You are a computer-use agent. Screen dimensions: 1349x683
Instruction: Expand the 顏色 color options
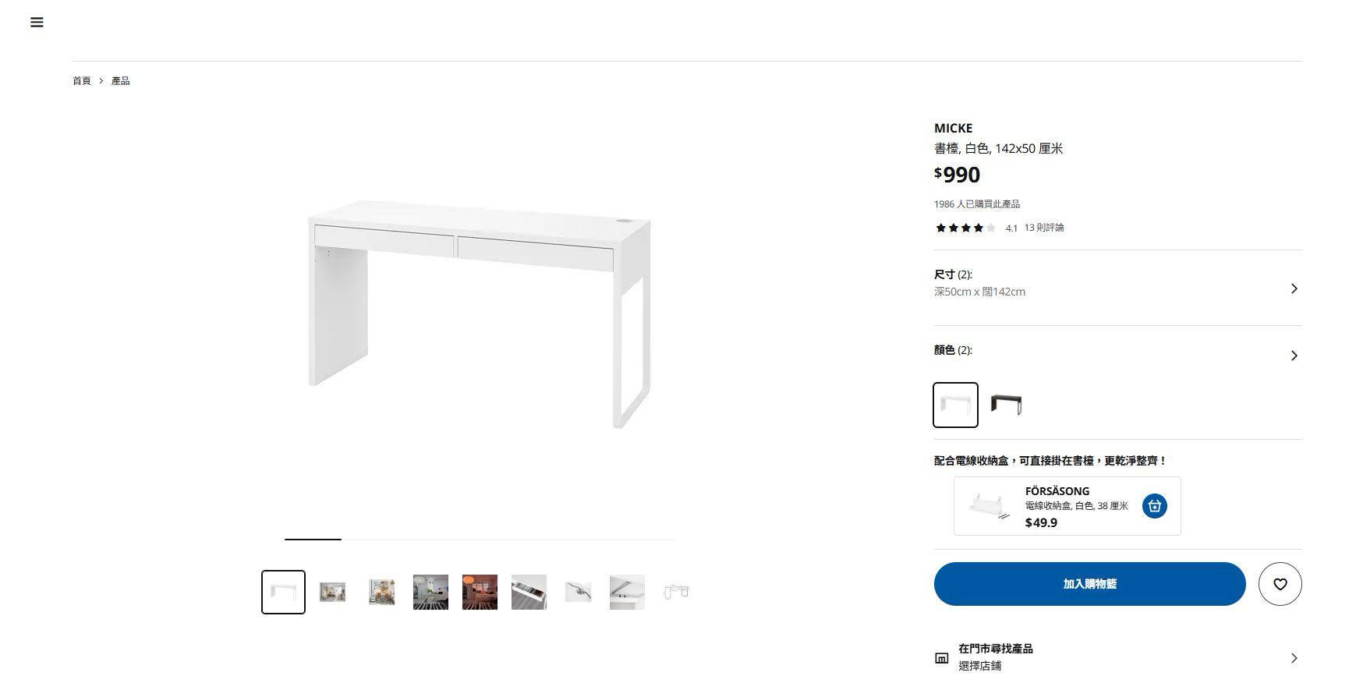pos(1294,356)
